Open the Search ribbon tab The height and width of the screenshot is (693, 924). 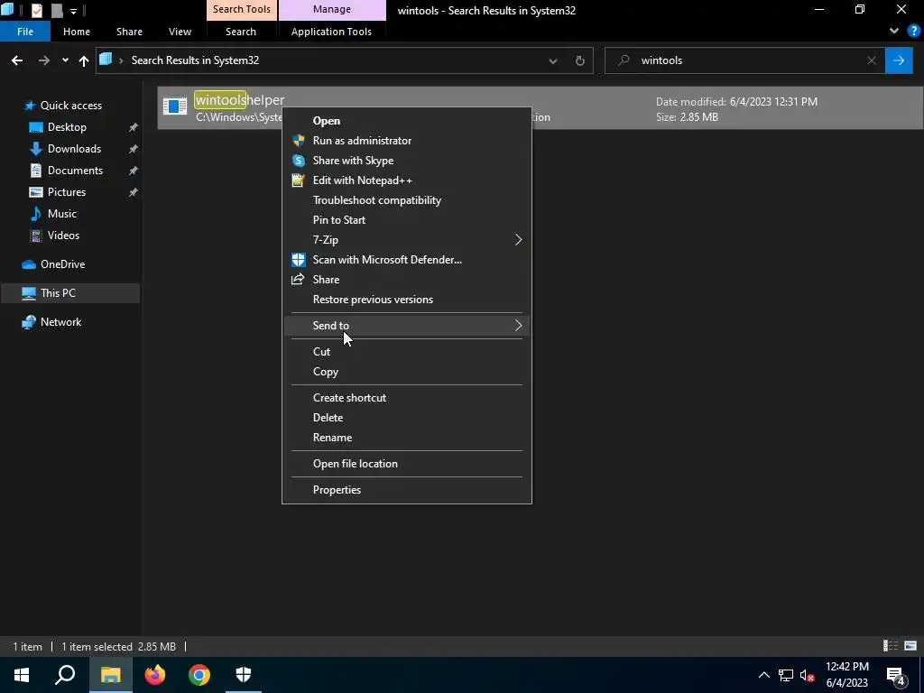[x=240, y=32]
